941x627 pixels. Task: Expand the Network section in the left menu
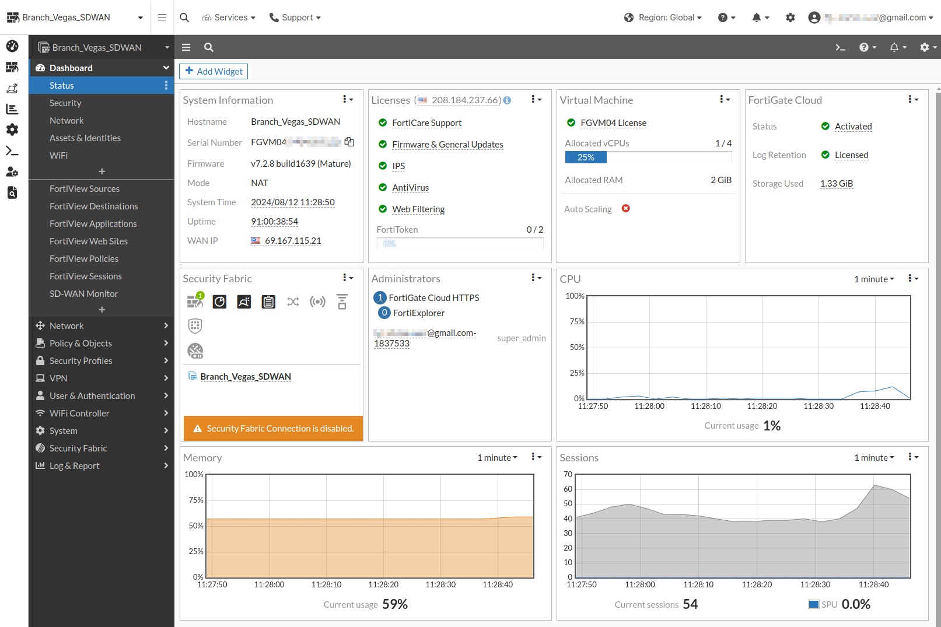tap(67, 325)
